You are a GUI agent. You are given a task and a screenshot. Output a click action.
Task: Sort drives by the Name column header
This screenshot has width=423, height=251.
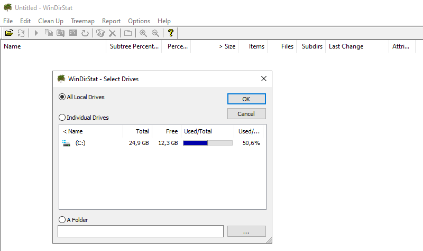(91, 131)
